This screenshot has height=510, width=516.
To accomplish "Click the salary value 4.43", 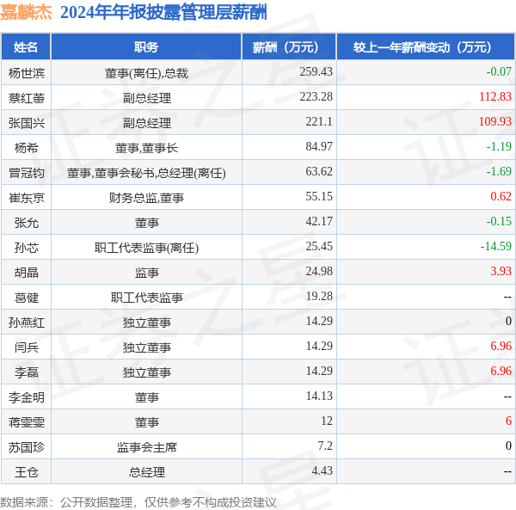I will 322,470.
